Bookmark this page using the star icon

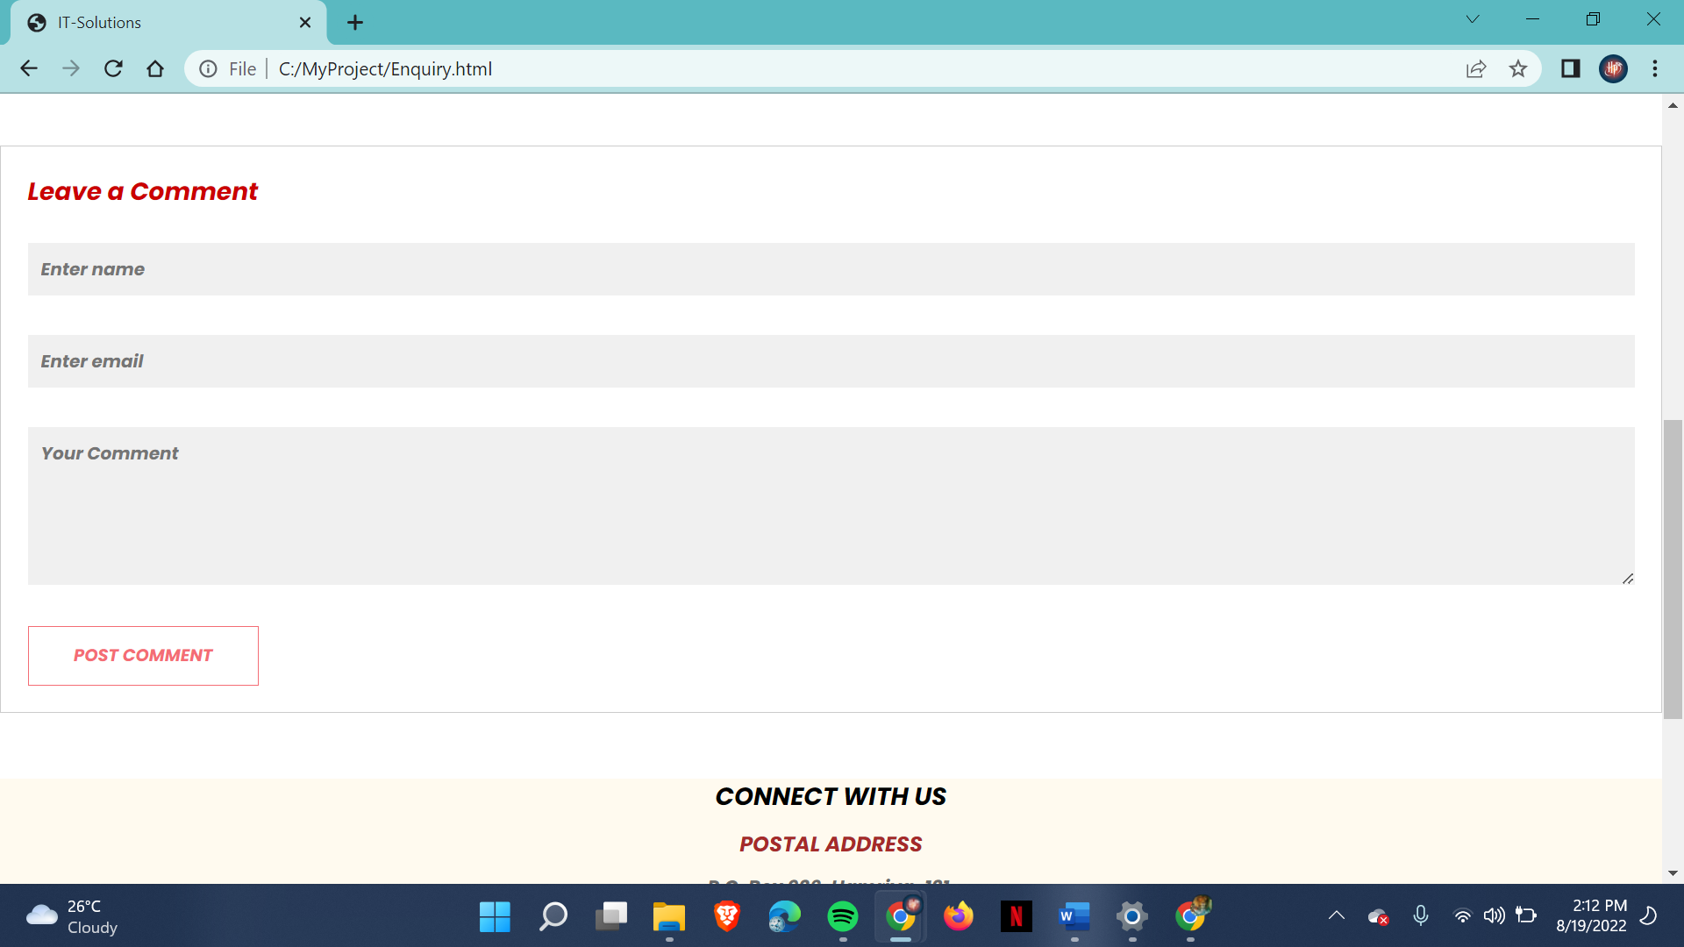[x=1518, y=68]
